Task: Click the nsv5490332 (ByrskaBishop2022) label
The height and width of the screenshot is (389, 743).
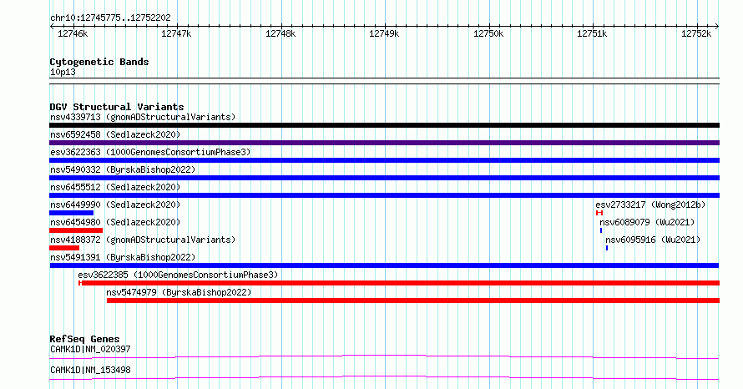Action: coord(123,169)
